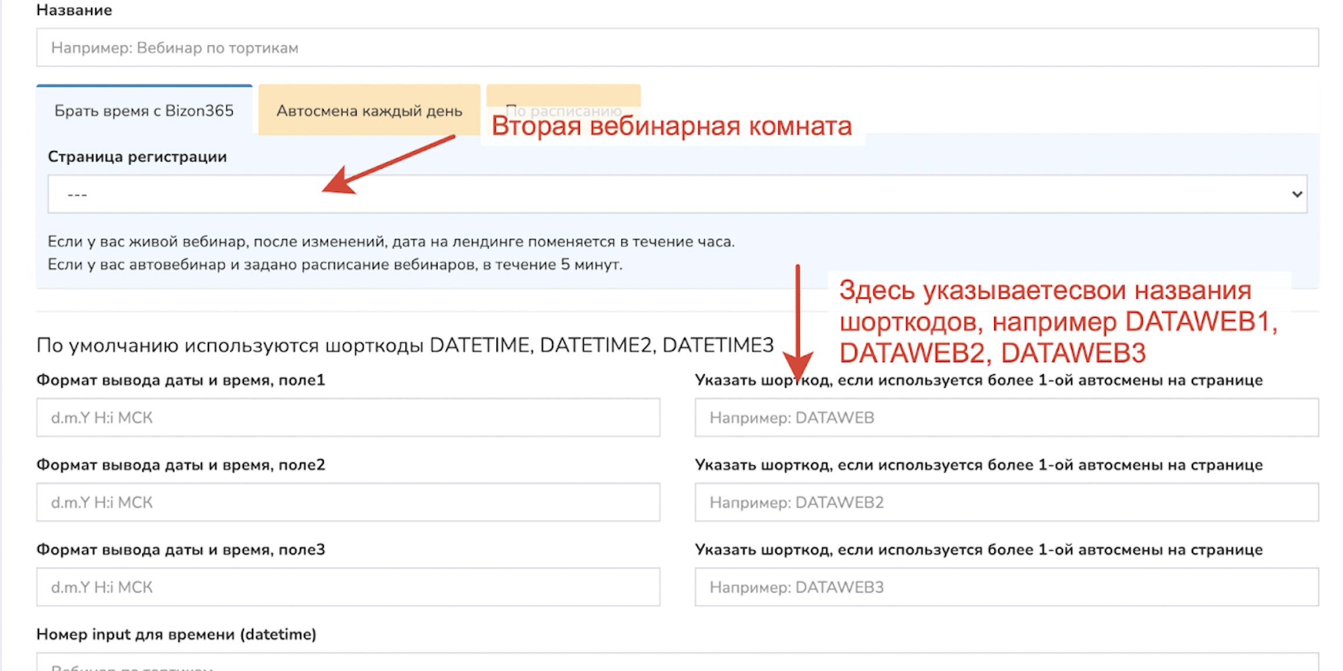
Task: Focus the date format поле3 input
Action: (x=348, y=587)
